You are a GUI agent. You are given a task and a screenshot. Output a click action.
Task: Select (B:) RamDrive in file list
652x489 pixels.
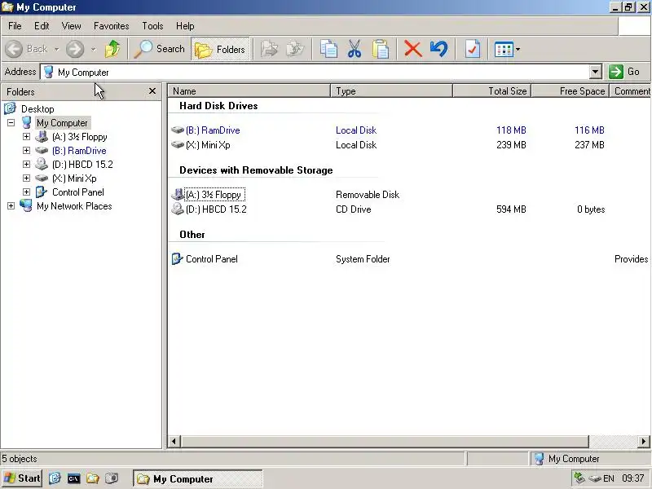click(x=213, y=130)
